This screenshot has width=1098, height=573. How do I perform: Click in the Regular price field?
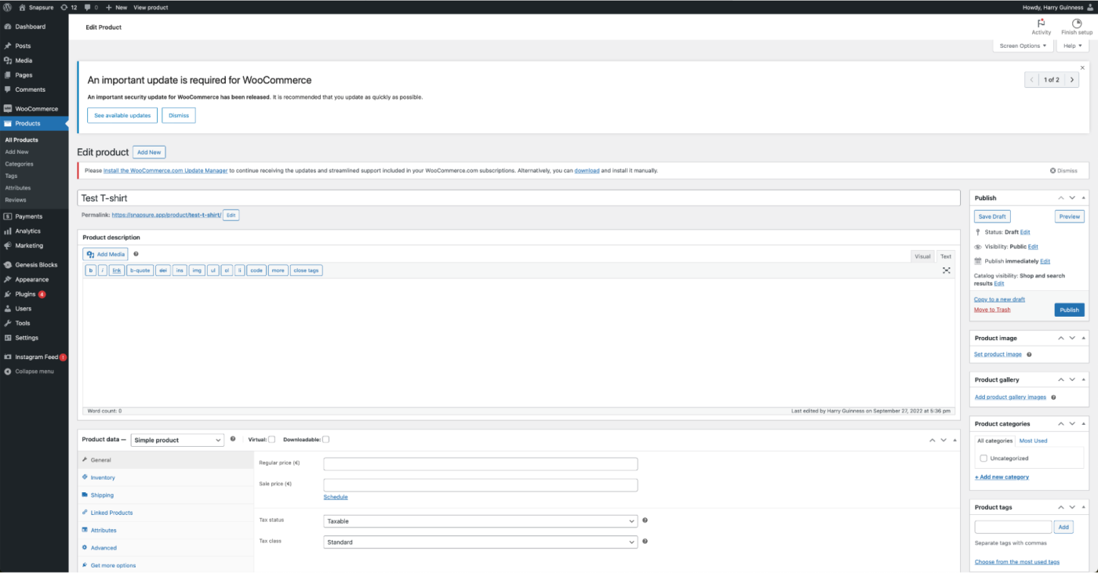(480, 464)
